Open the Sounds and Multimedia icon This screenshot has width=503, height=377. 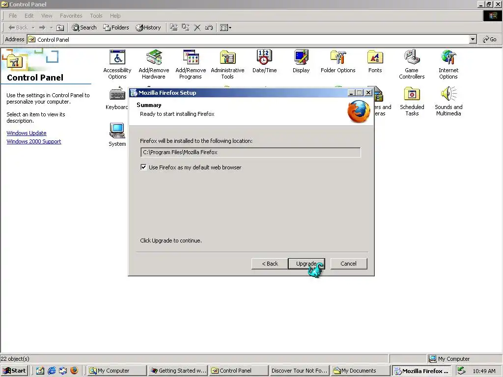point(448,101)
